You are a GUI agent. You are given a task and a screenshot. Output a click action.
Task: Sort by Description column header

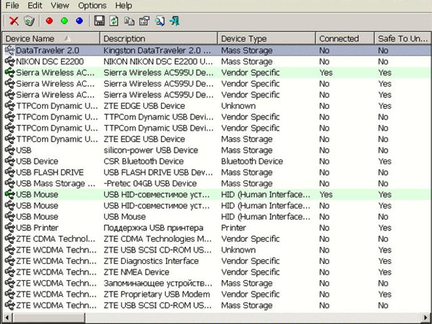(158, 39)
